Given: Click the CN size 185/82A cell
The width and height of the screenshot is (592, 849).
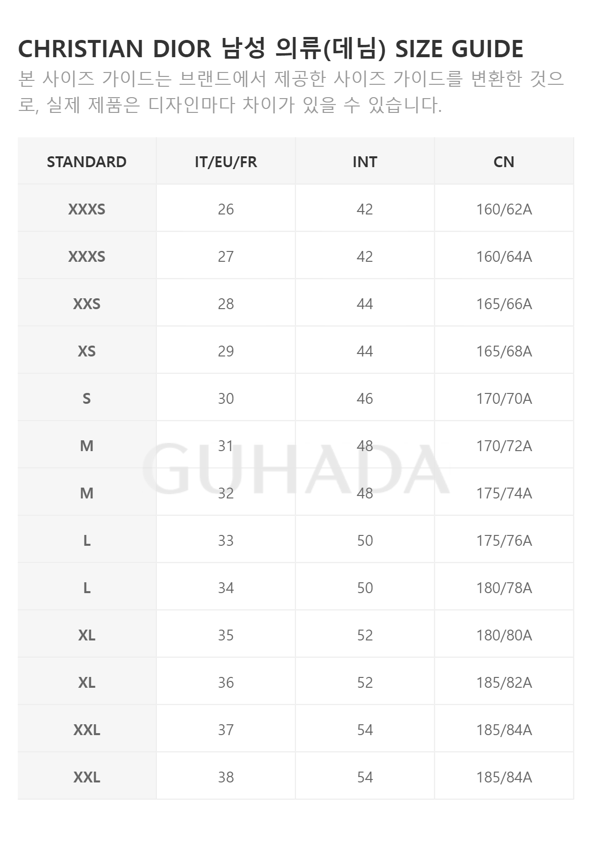Looking at the screenshot, I should 504,682.
